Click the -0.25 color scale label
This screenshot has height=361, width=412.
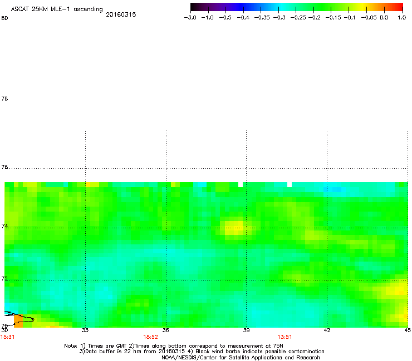point(298,18)
